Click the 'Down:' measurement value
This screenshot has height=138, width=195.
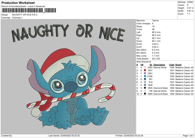(x=156, y=41)
